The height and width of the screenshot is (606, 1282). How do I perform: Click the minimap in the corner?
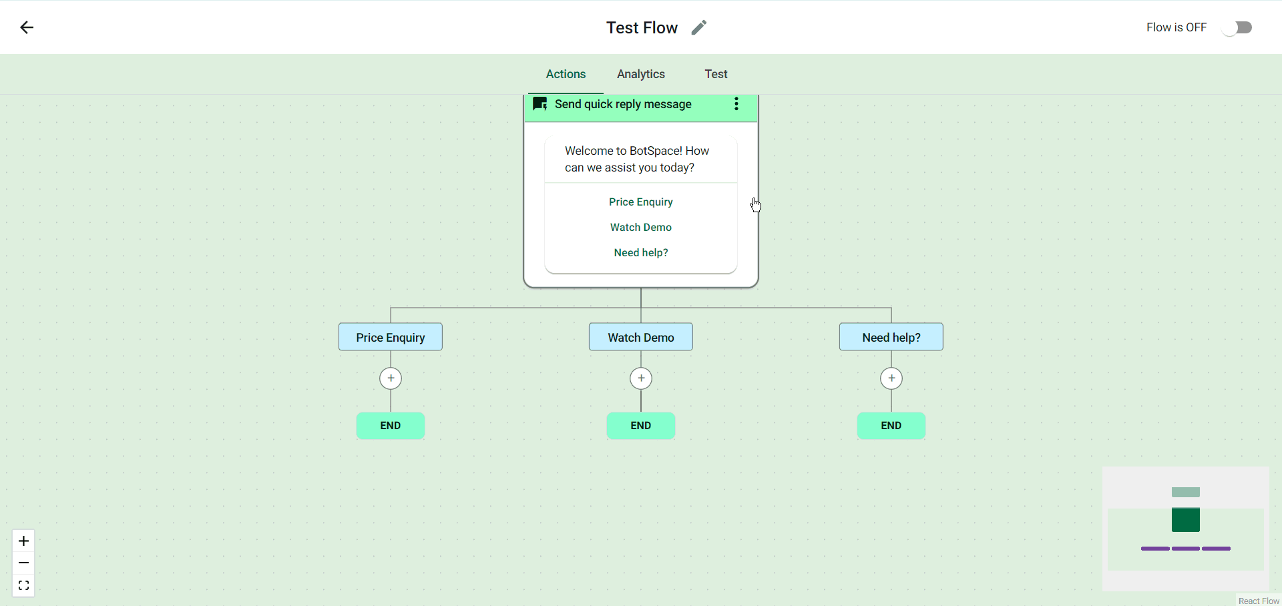tap(1185, 529)
